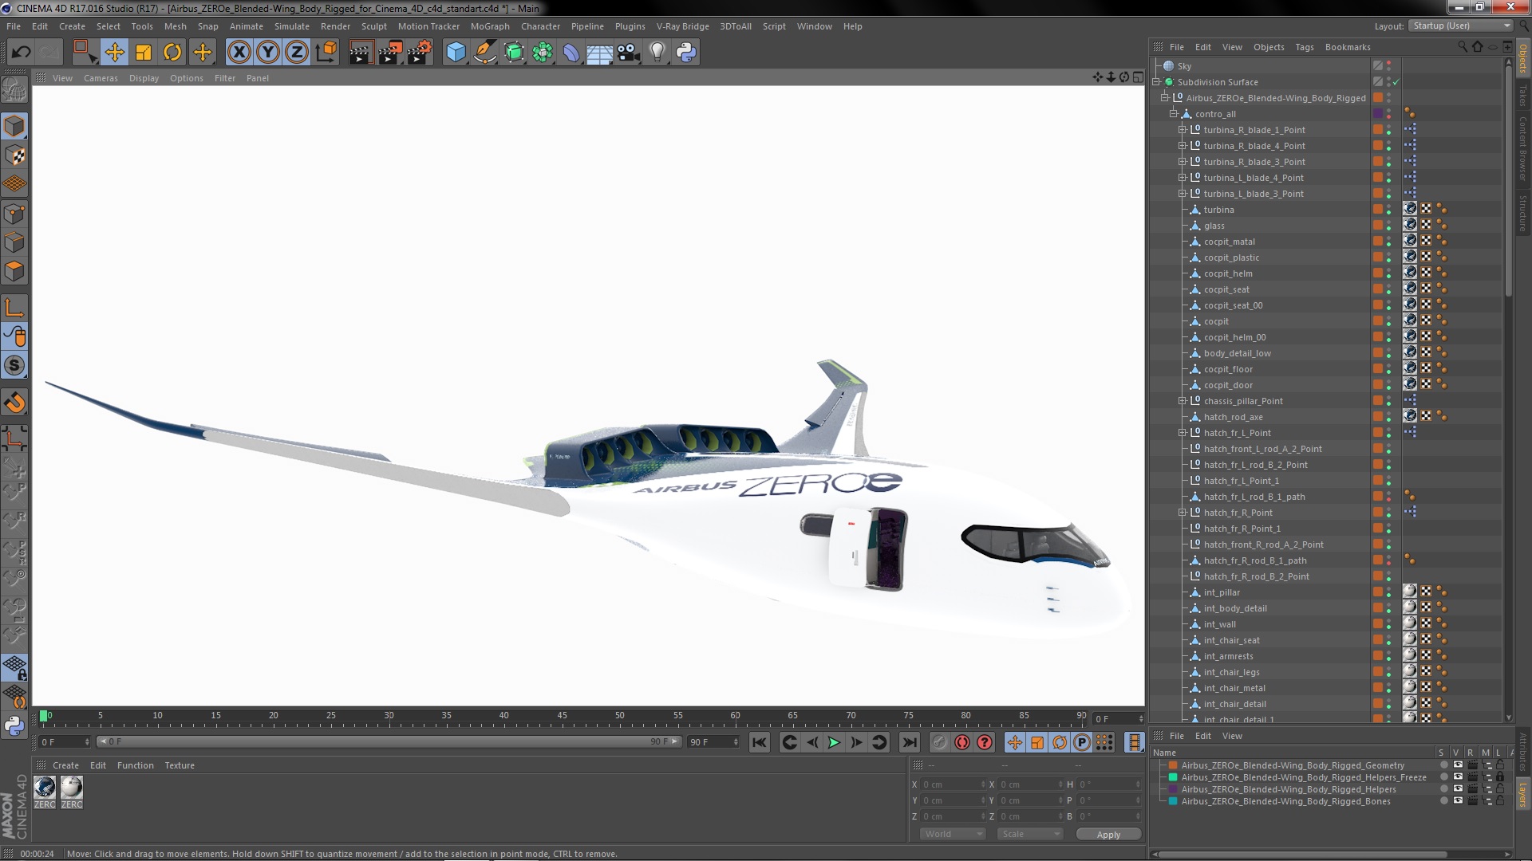Open the V-Ray Bridge menu
1532x861 pixels.
682,26
